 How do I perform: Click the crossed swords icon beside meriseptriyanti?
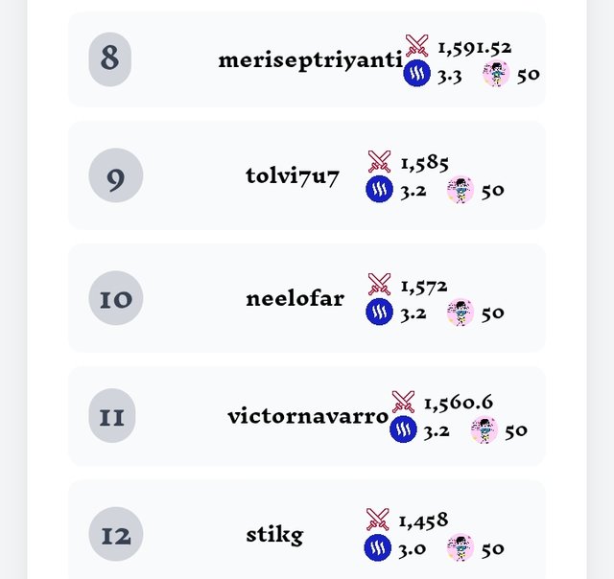pyautogui.click(x=416, y=46)
